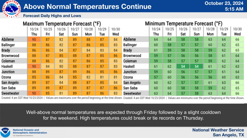
Task: Click the National Weather Service logo
Action: pos(11,9)
